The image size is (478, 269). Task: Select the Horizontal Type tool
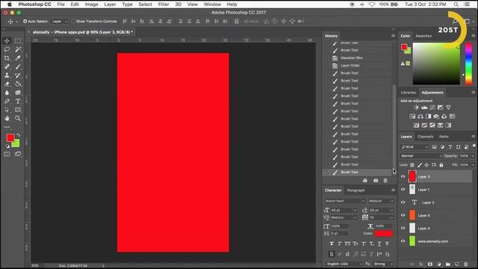(18, 102)
